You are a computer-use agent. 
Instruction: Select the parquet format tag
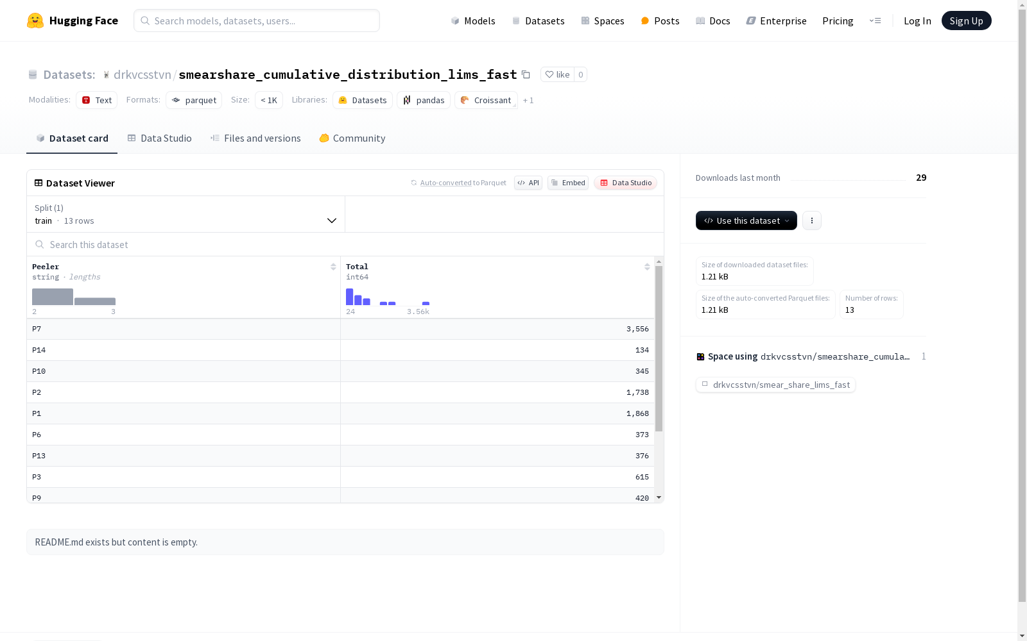[x=194, y=100]
